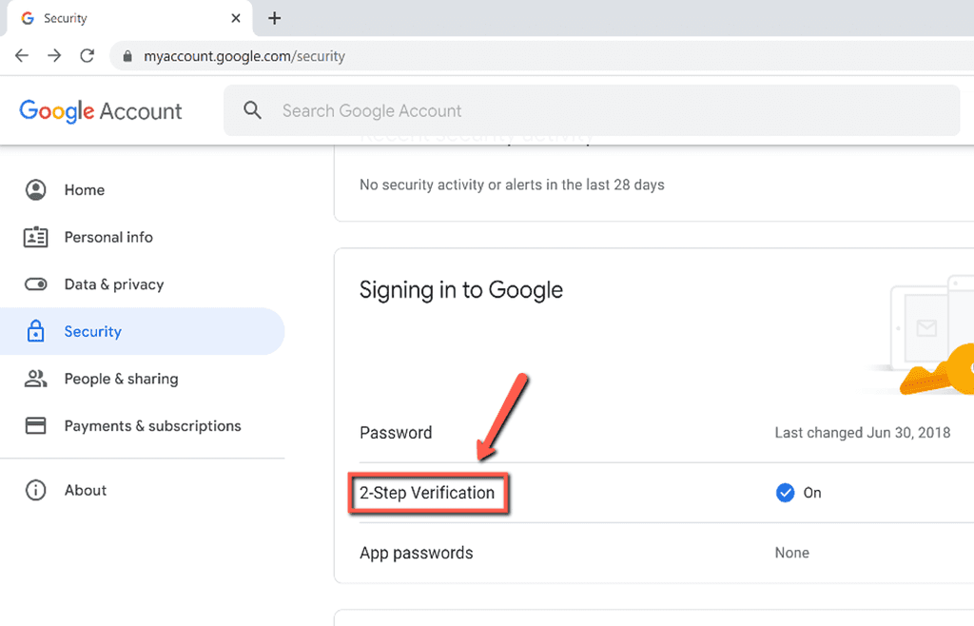The width and height of the screenshot is (974, 626).
Task: Expand the Password settings row
Action: [x=396, y=433]
